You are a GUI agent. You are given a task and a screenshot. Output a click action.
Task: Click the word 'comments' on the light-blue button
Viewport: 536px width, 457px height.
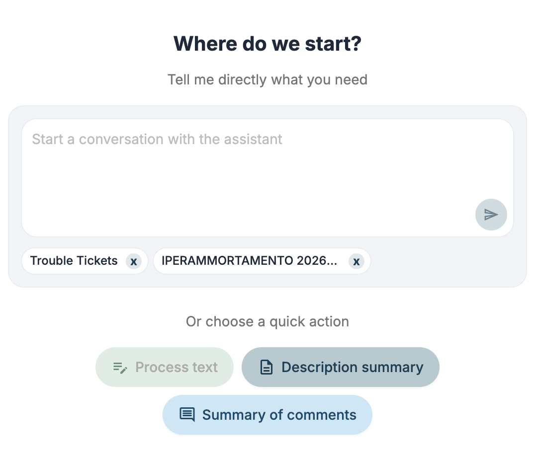322,415
